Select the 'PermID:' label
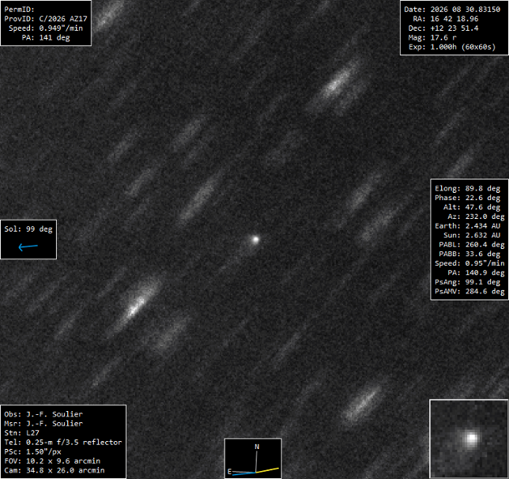 tap(19, 9)
